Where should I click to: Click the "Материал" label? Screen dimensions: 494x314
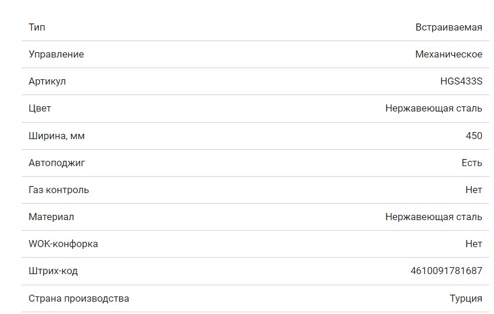pyautogui.click(x=51, y=217)
